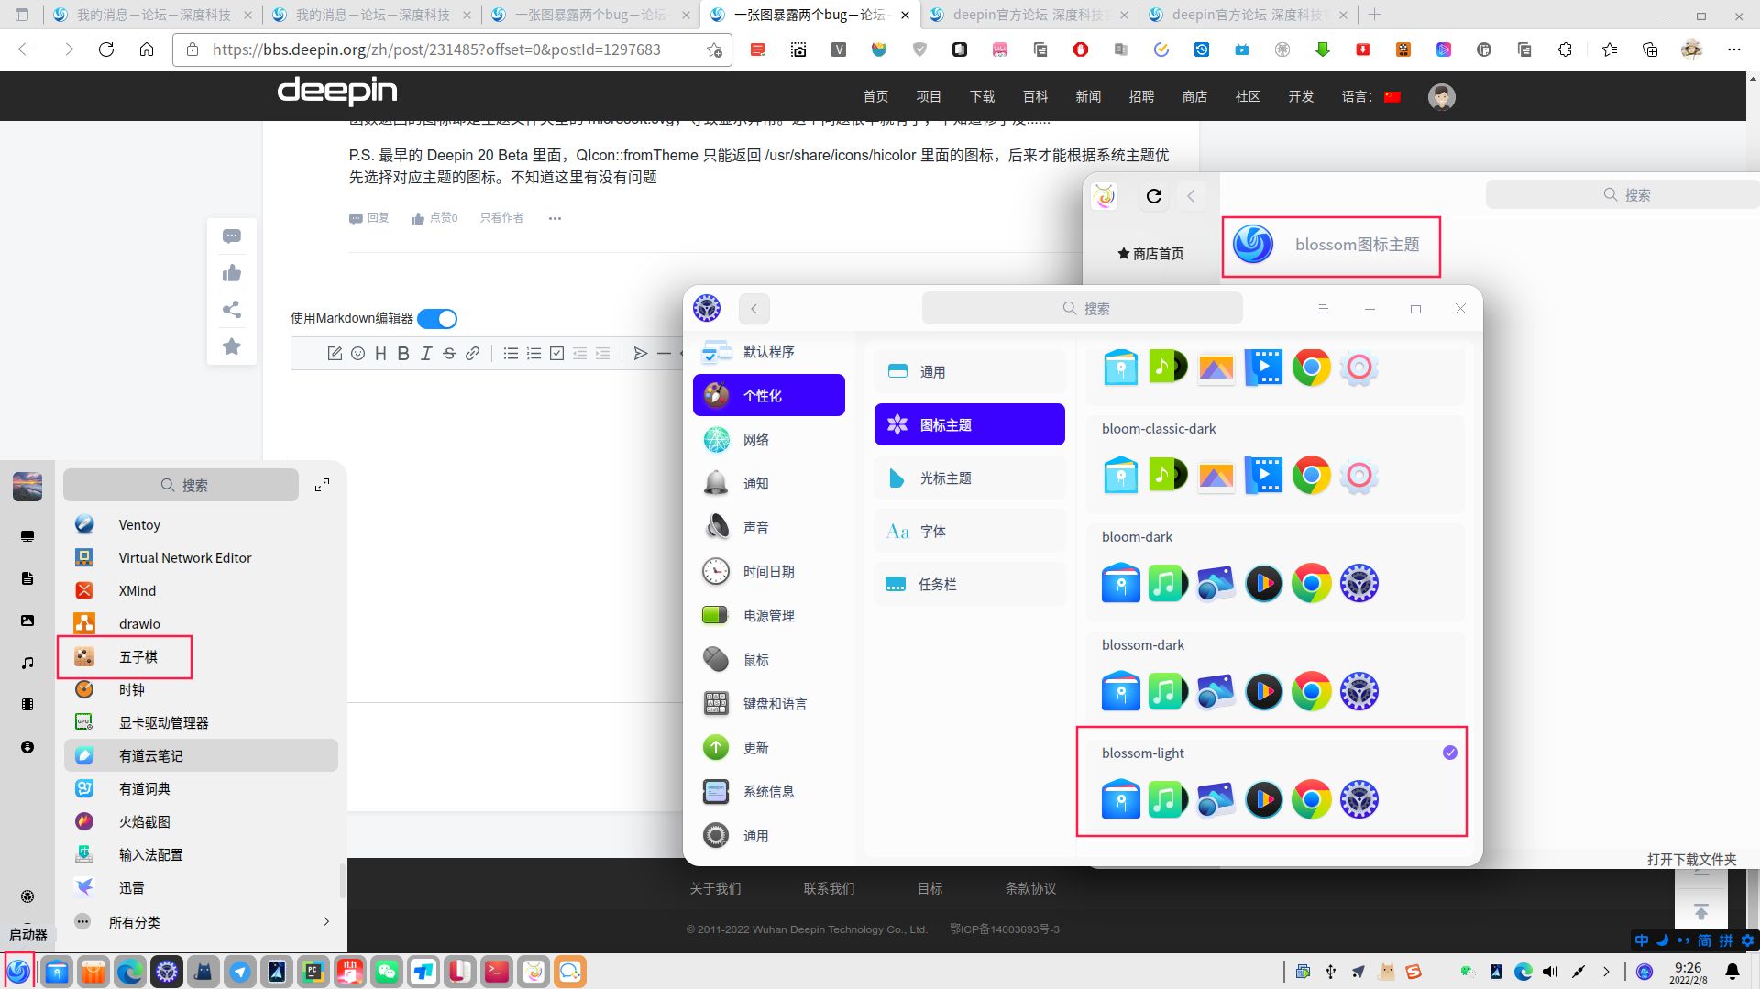The image size is (1760, 989).
Task: Favorite the post with the star icon
Action: (232, 346)
